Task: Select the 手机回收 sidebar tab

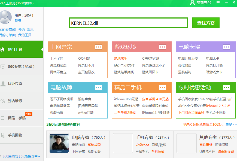Action: [x=22, y=135]
